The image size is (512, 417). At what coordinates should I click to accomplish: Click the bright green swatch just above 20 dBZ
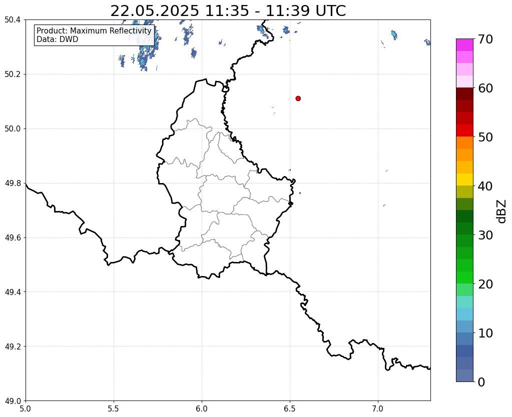[x=464, y=277]
